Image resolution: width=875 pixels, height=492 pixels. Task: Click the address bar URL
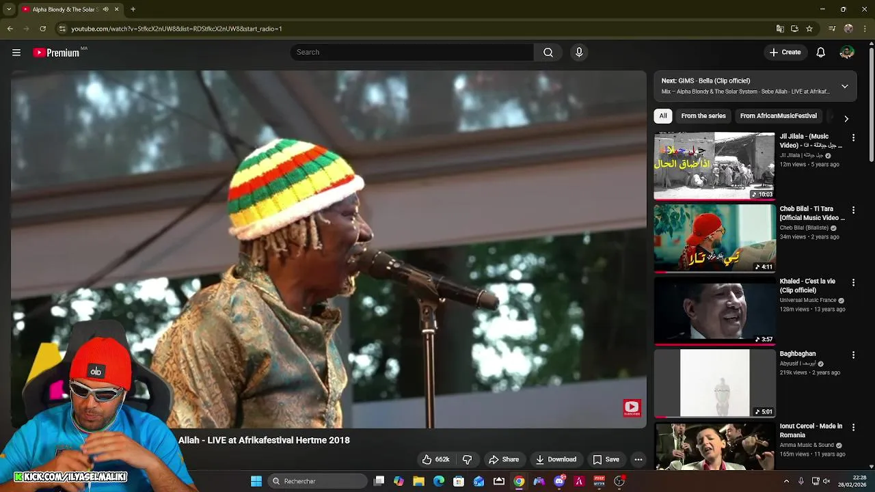click(x=176, y=29)
